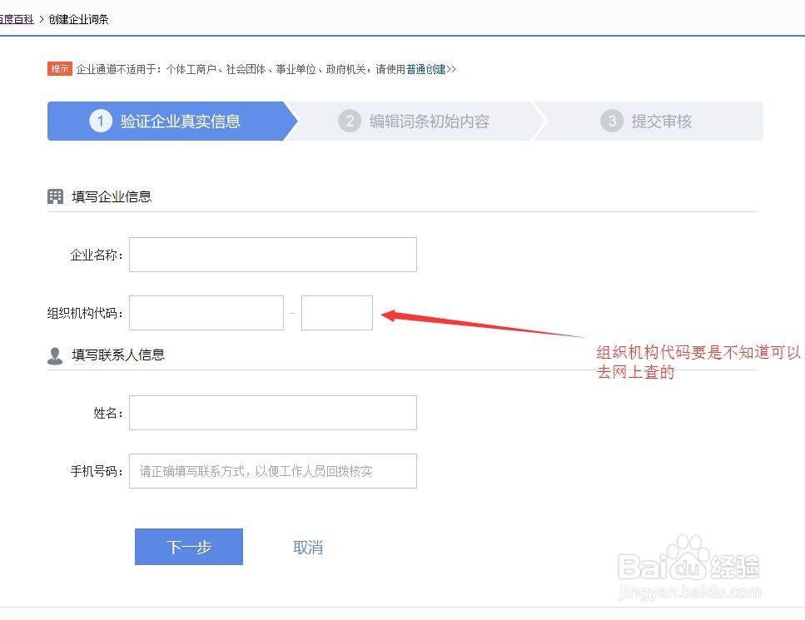Click the 创建企业词条 breadcrumb entry
The width and height of the screenshot is (805, 620).
(x=79, y=18)
